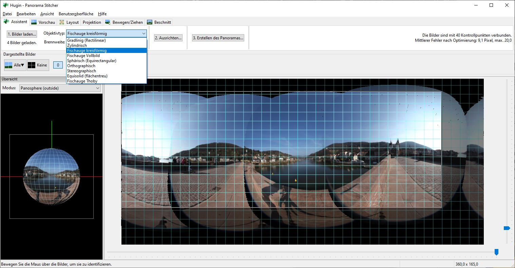This screenshot has width=515, height=268.
Task: Click the Layout tab icon
Action: (62, 22)
